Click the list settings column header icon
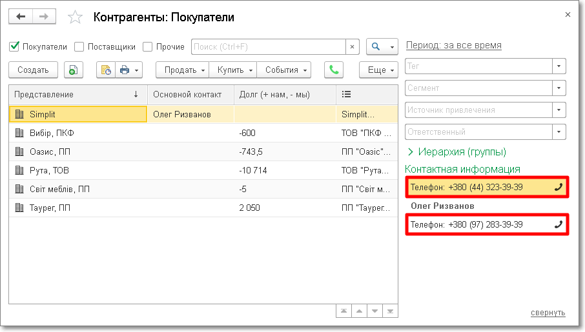 point(346,94)
